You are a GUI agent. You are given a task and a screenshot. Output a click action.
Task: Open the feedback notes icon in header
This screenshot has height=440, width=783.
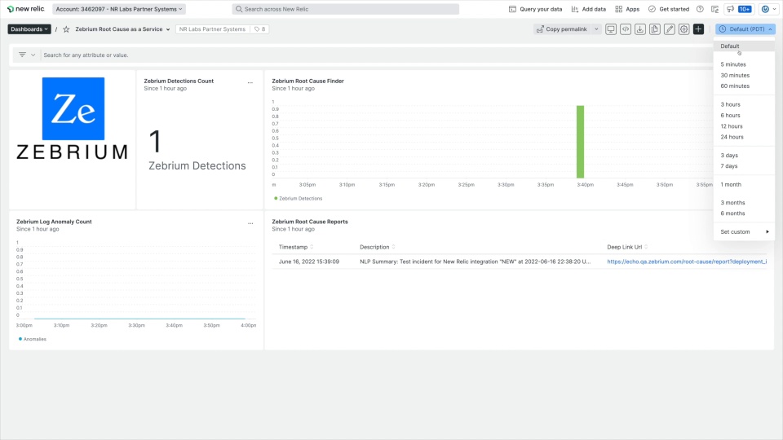[715, 9]
